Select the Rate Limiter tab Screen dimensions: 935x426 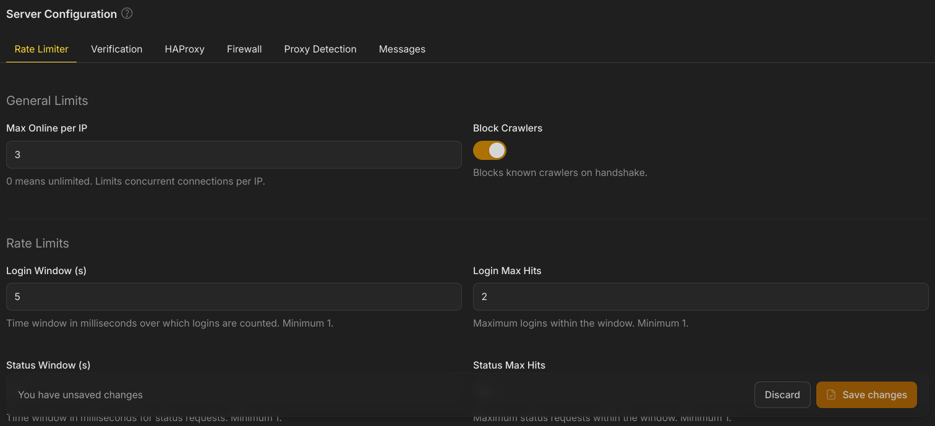41,49
